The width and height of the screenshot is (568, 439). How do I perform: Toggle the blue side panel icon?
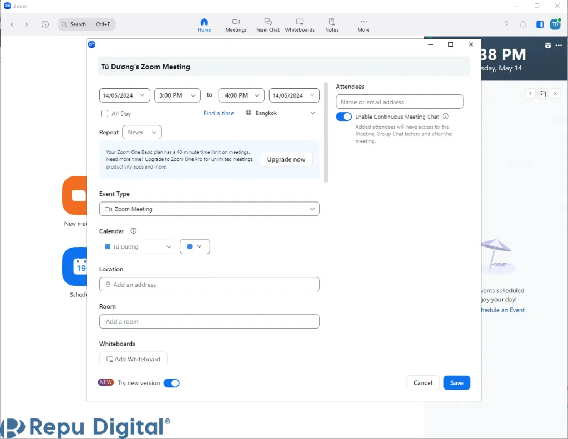click(540, 24)
